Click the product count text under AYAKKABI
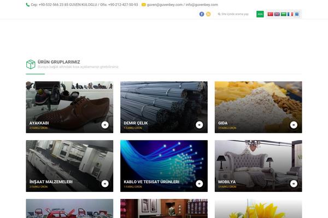The width and height of the screenshot is (328, 218). point(38,128)
